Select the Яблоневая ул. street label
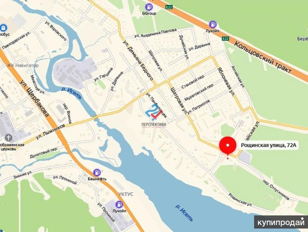This screenshot has width=308, height=232. tap(226, 82)
